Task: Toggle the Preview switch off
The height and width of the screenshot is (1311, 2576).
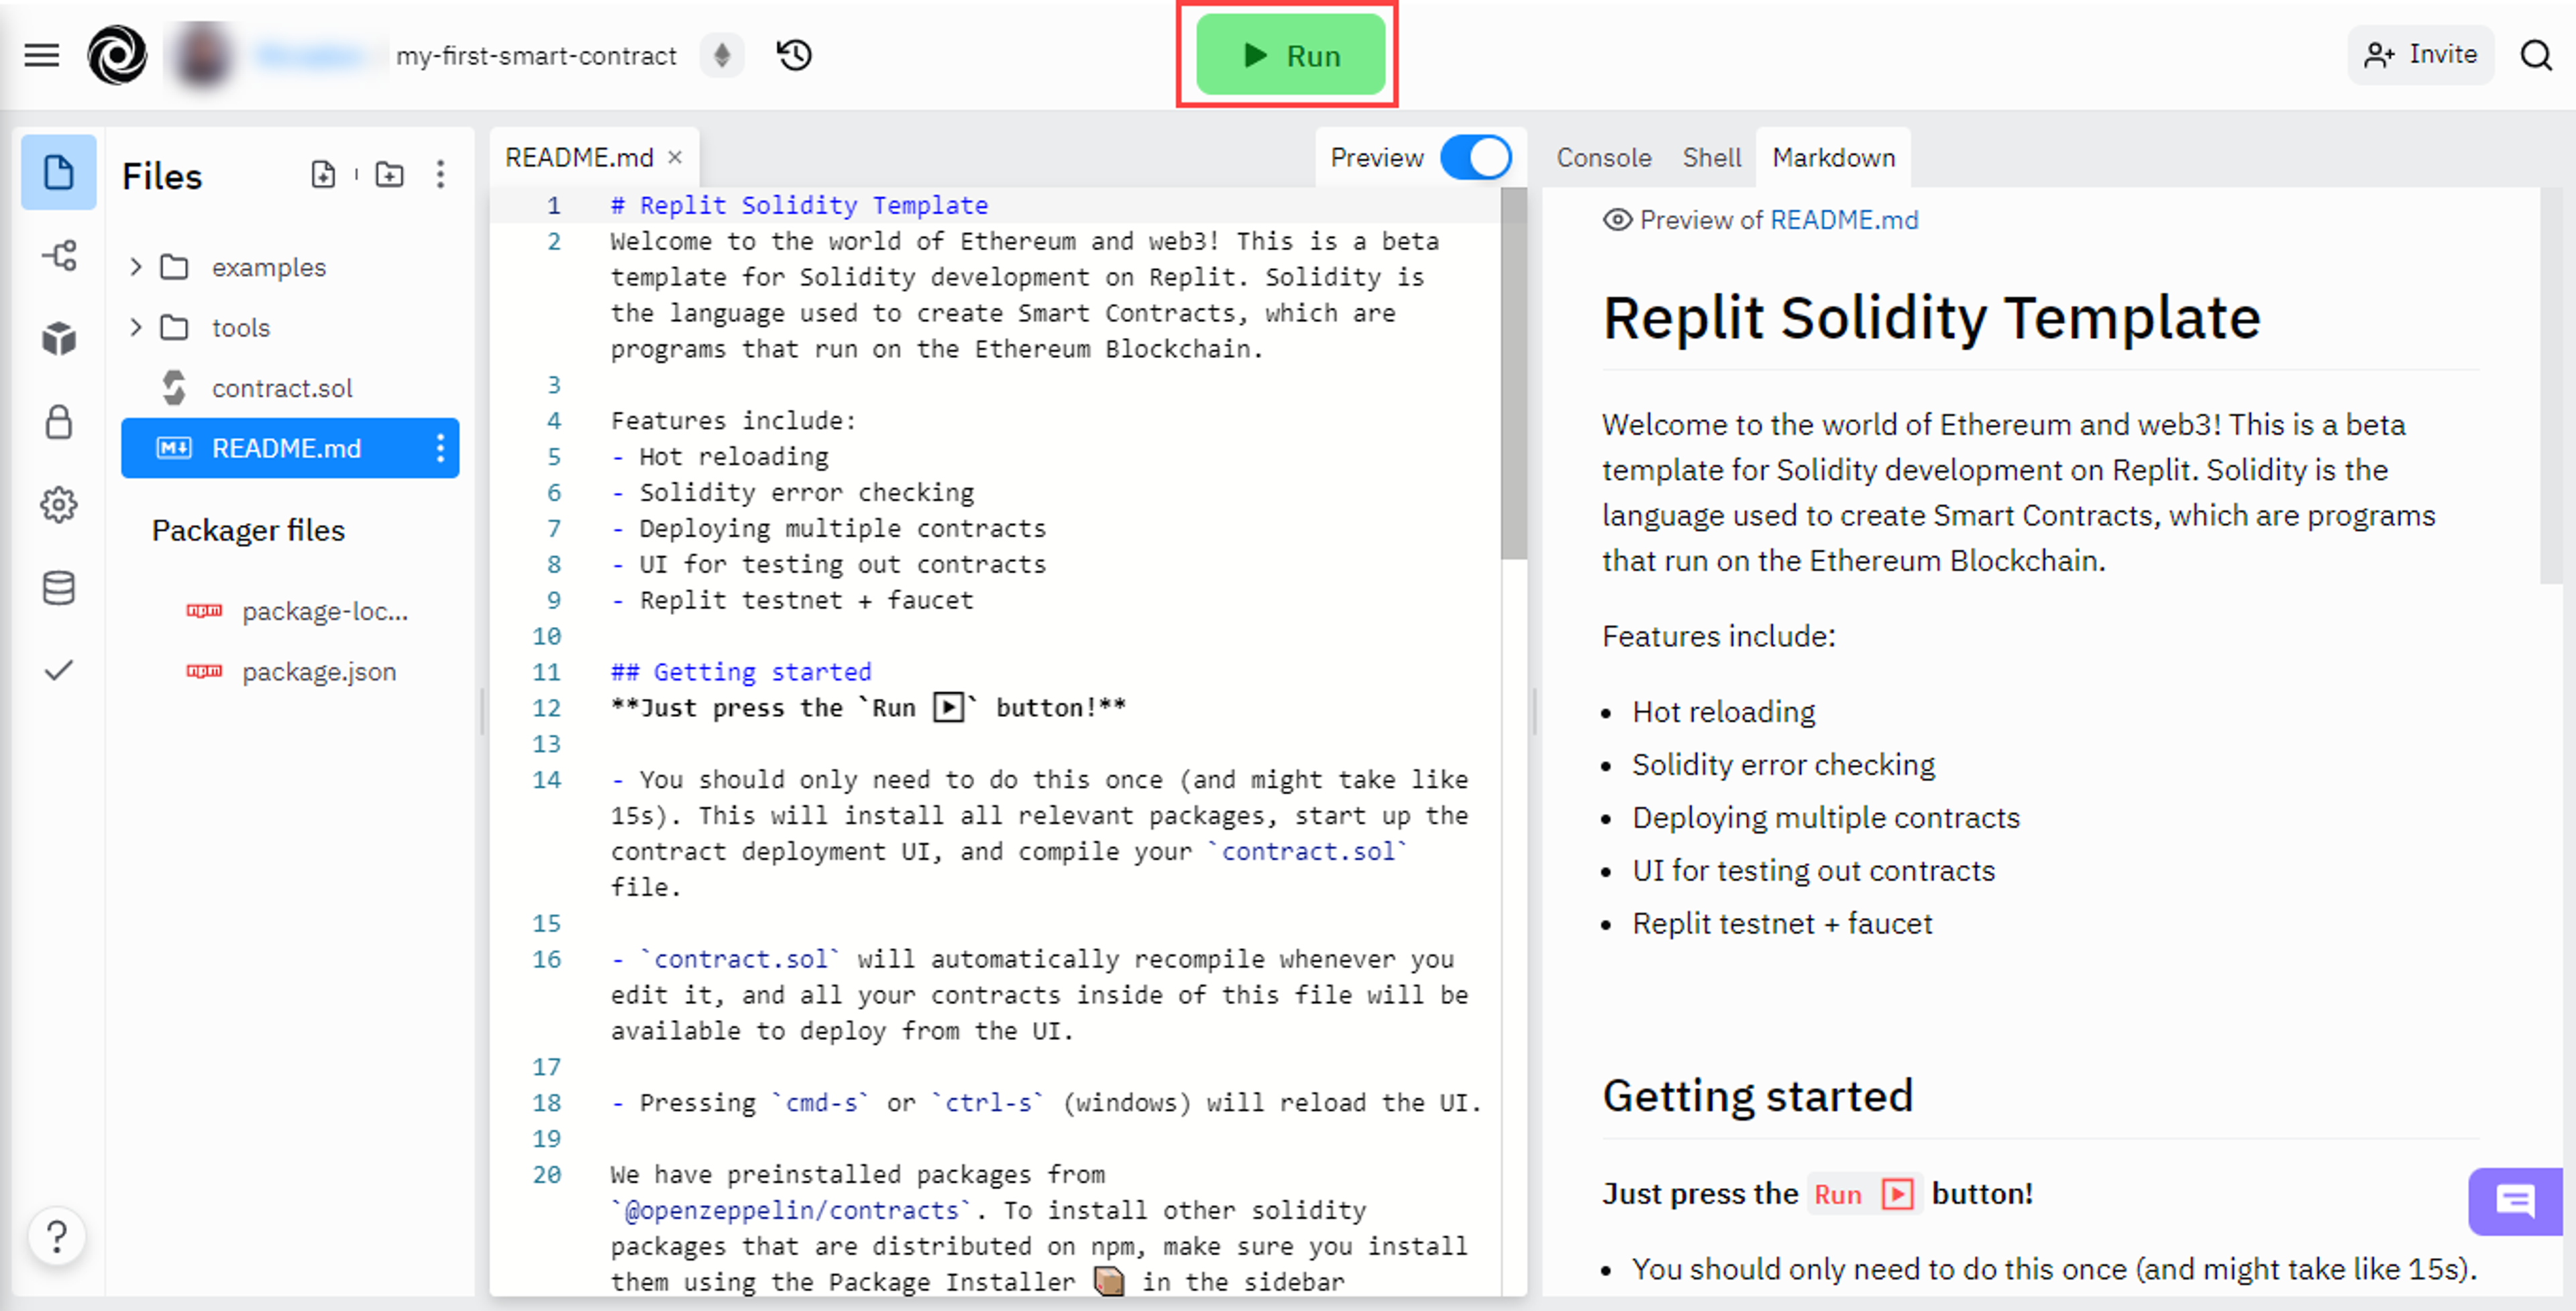Action: point(1475,158)
